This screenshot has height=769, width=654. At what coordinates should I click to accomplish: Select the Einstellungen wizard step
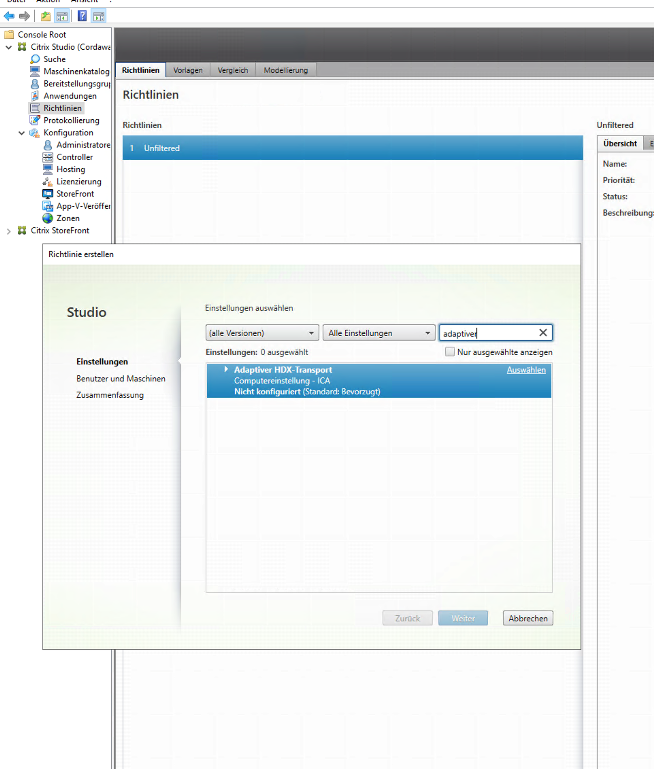(102, 361)
